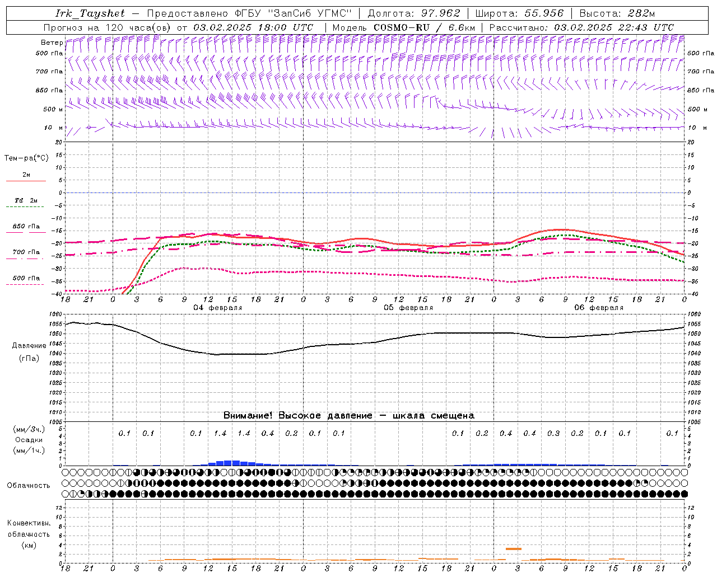Click the "(мм/1ч.)" units label
The width and height of the screenshot is (717, 573).
tap(29, 450)
